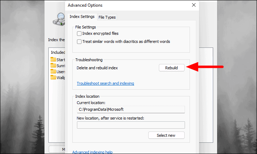Viewport: 257px width, 154px height.
Task: Close the Advanced Options dialog
Action: point(194,5)
